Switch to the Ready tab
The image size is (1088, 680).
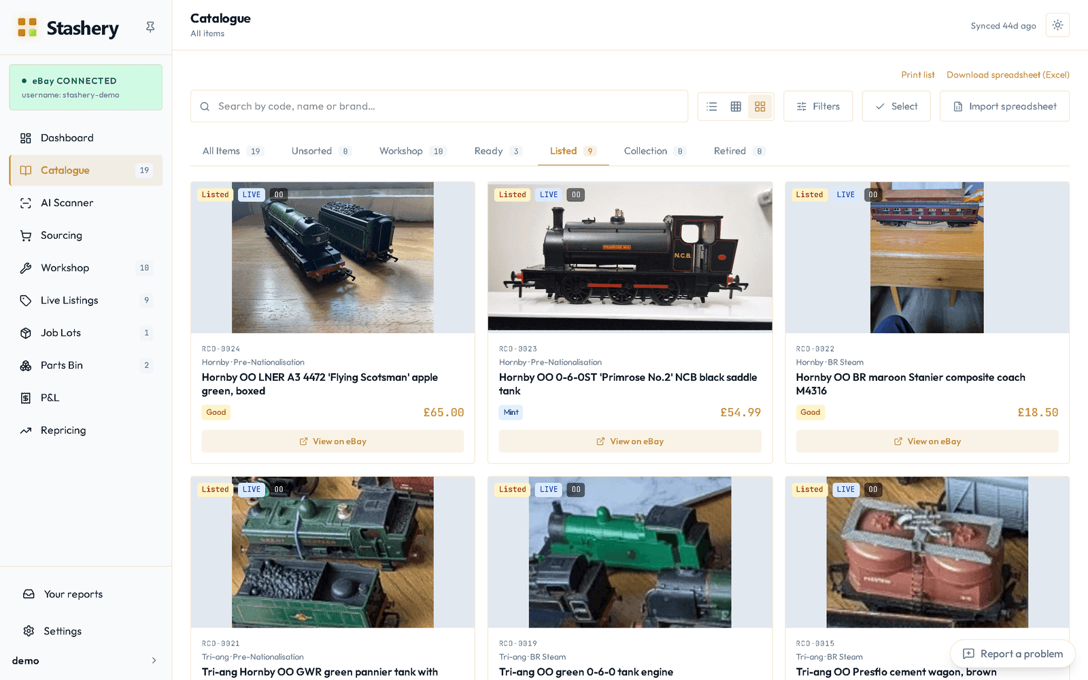point(498,151)
